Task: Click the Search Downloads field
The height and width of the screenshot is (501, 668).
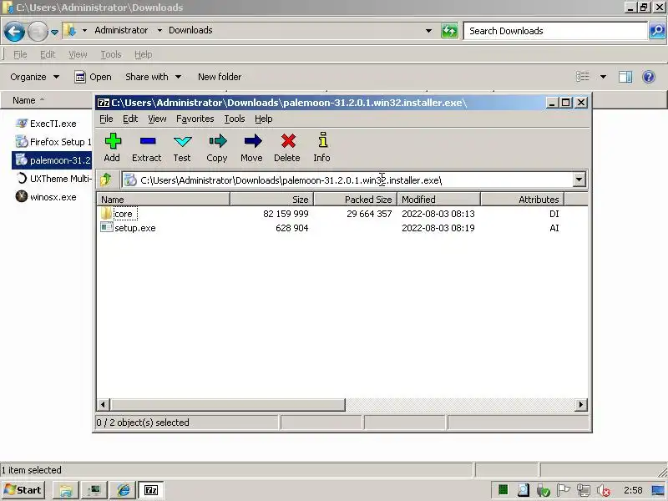Action: [x=555, y=31]
